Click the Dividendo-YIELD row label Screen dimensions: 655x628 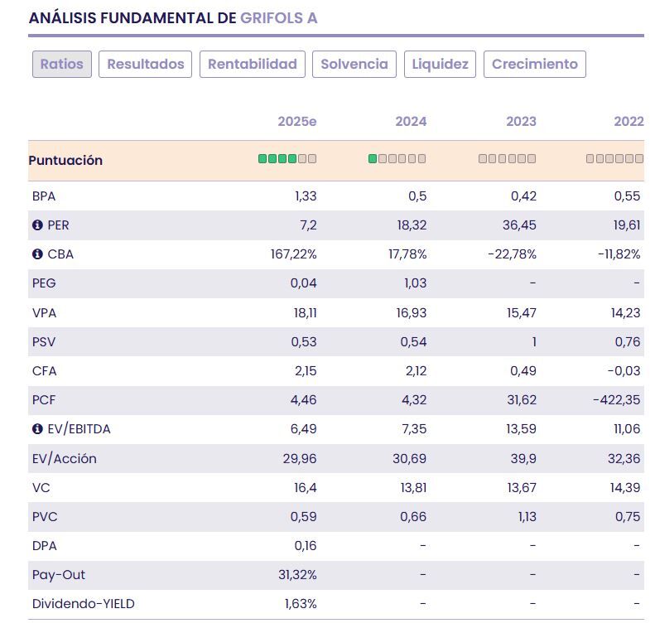(84, 604)
